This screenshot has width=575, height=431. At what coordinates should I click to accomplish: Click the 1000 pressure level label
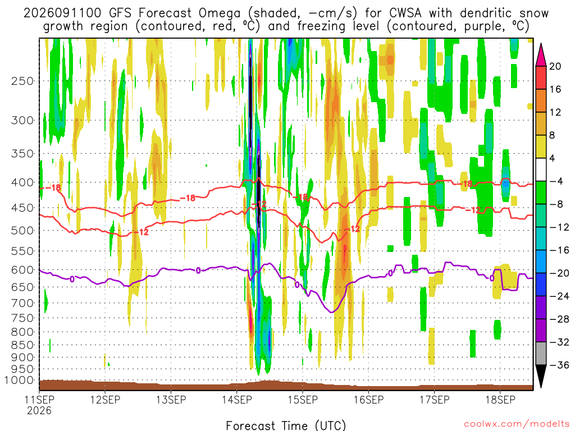point(20,380)
